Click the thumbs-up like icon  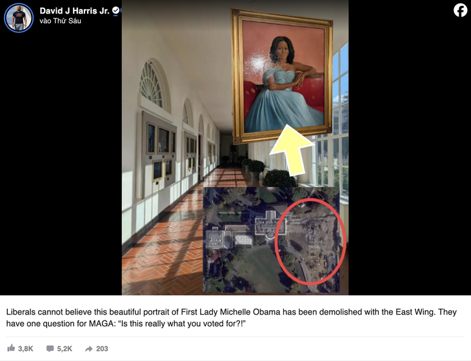tap(11, 348)
